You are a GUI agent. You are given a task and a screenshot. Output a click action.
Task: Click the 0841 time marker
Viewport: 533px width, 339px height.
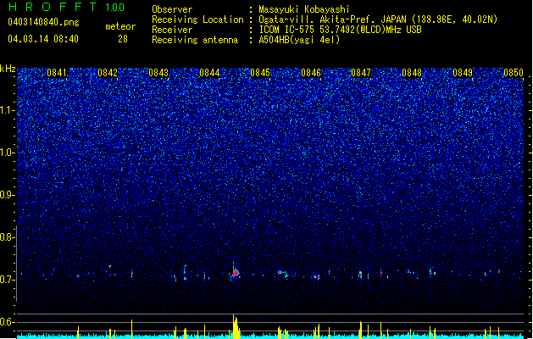(57, 73)
